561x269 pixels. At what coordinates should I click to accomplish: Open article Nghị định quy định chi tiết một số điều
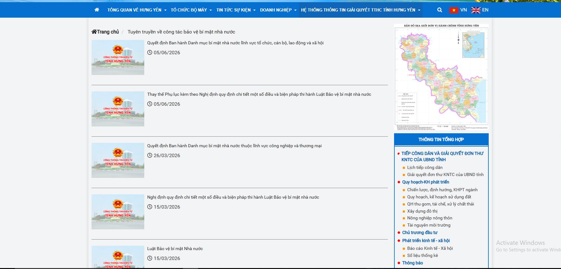[x=233, y=197]
